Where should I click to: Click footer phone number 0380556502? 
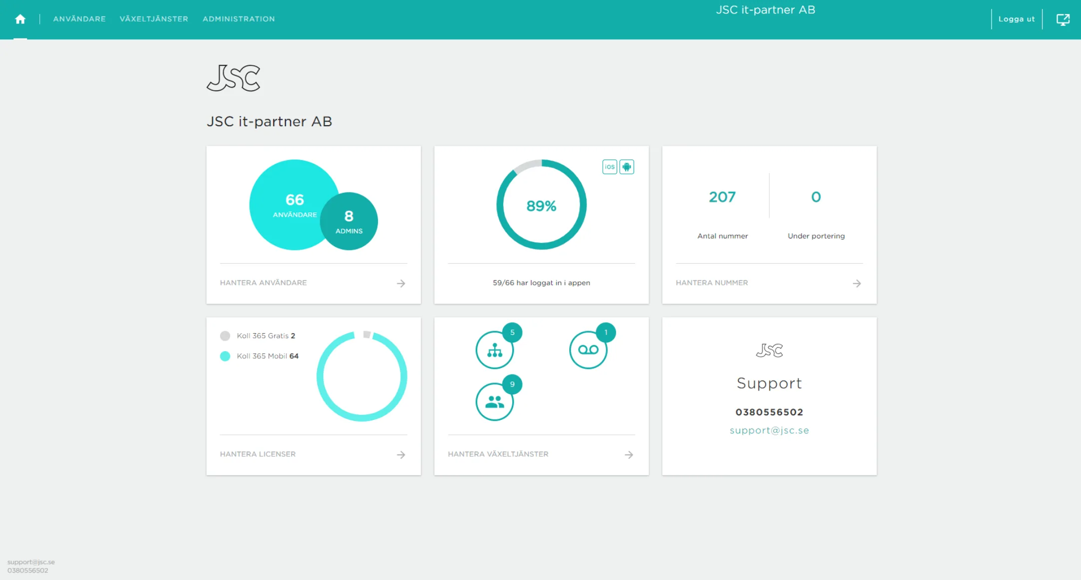pyautogui.click(x=28, y=571)
